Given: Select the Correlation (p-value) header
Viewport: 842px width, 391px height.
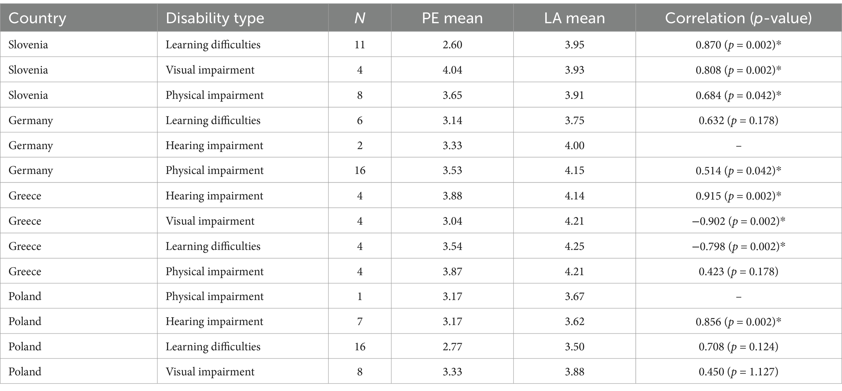Looking at the screenshot, I should 739,18.
